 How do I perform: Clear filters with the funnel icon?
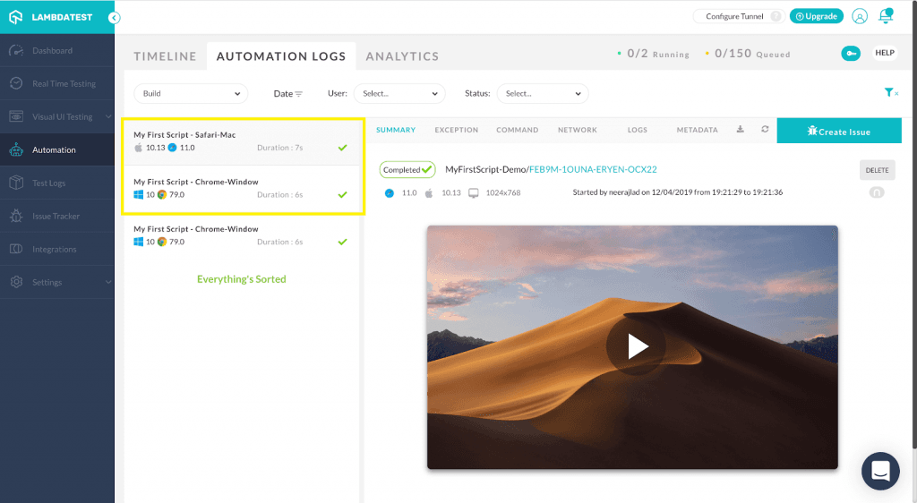pyautogui.click(x=890, y=93)
